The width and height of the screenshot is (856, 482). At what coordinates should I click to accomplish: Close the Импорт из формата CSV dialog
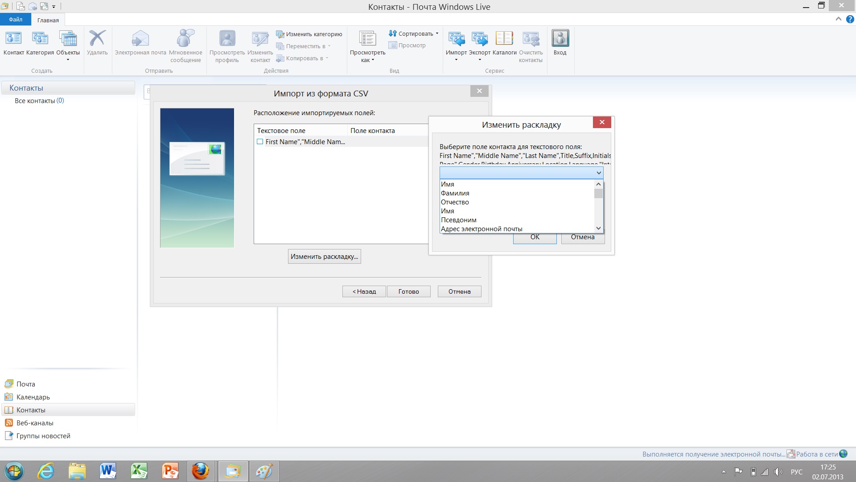479,91
